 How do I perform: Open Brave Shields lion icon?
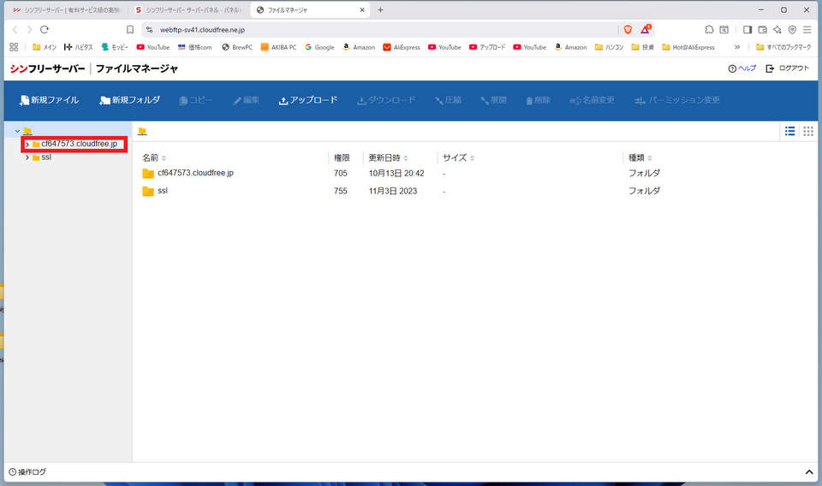click(628, 29)
